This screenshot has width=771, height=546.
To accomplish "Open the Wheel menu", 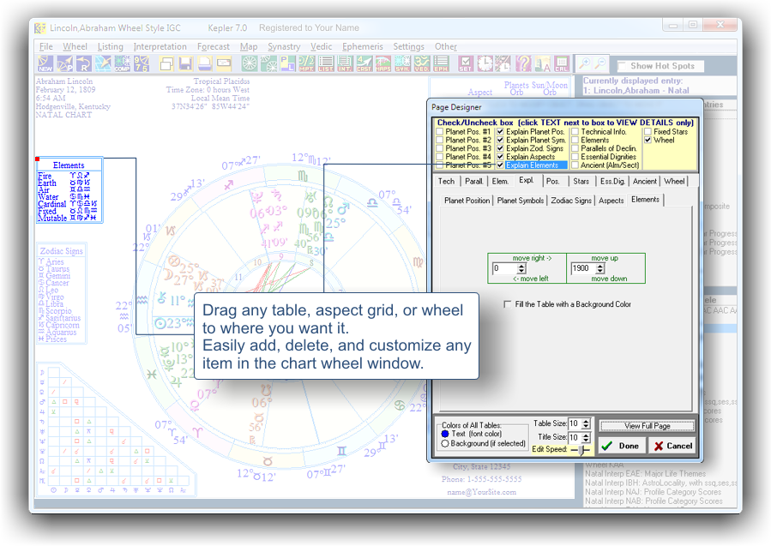I will [x=75, y=46].
